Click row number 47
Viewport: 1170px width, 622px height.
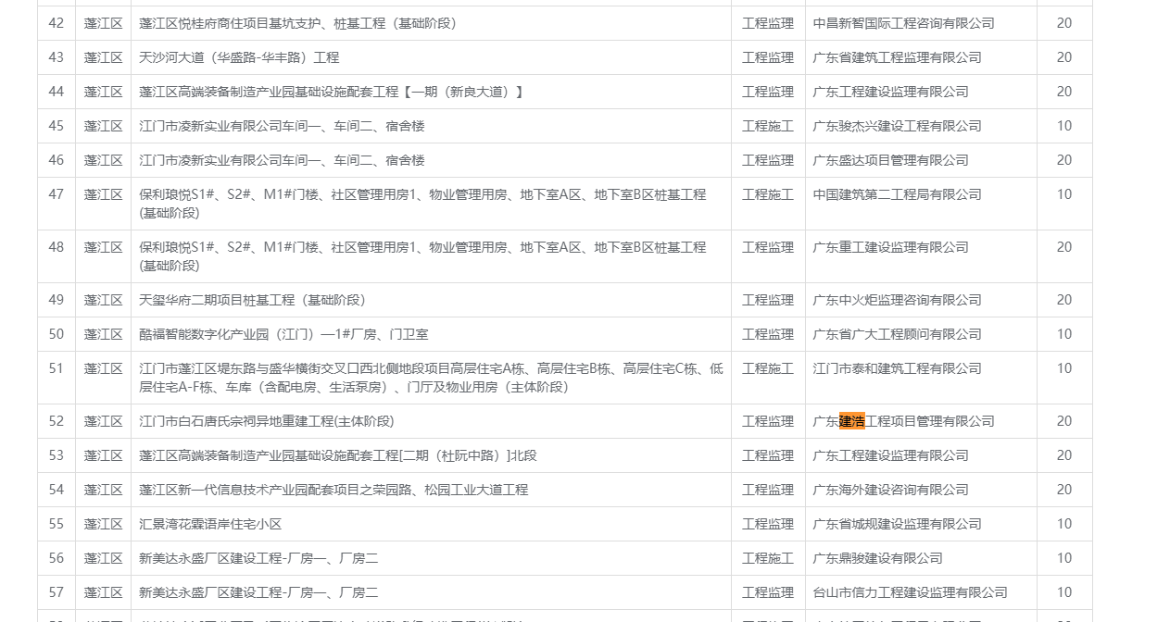(57, 194)
